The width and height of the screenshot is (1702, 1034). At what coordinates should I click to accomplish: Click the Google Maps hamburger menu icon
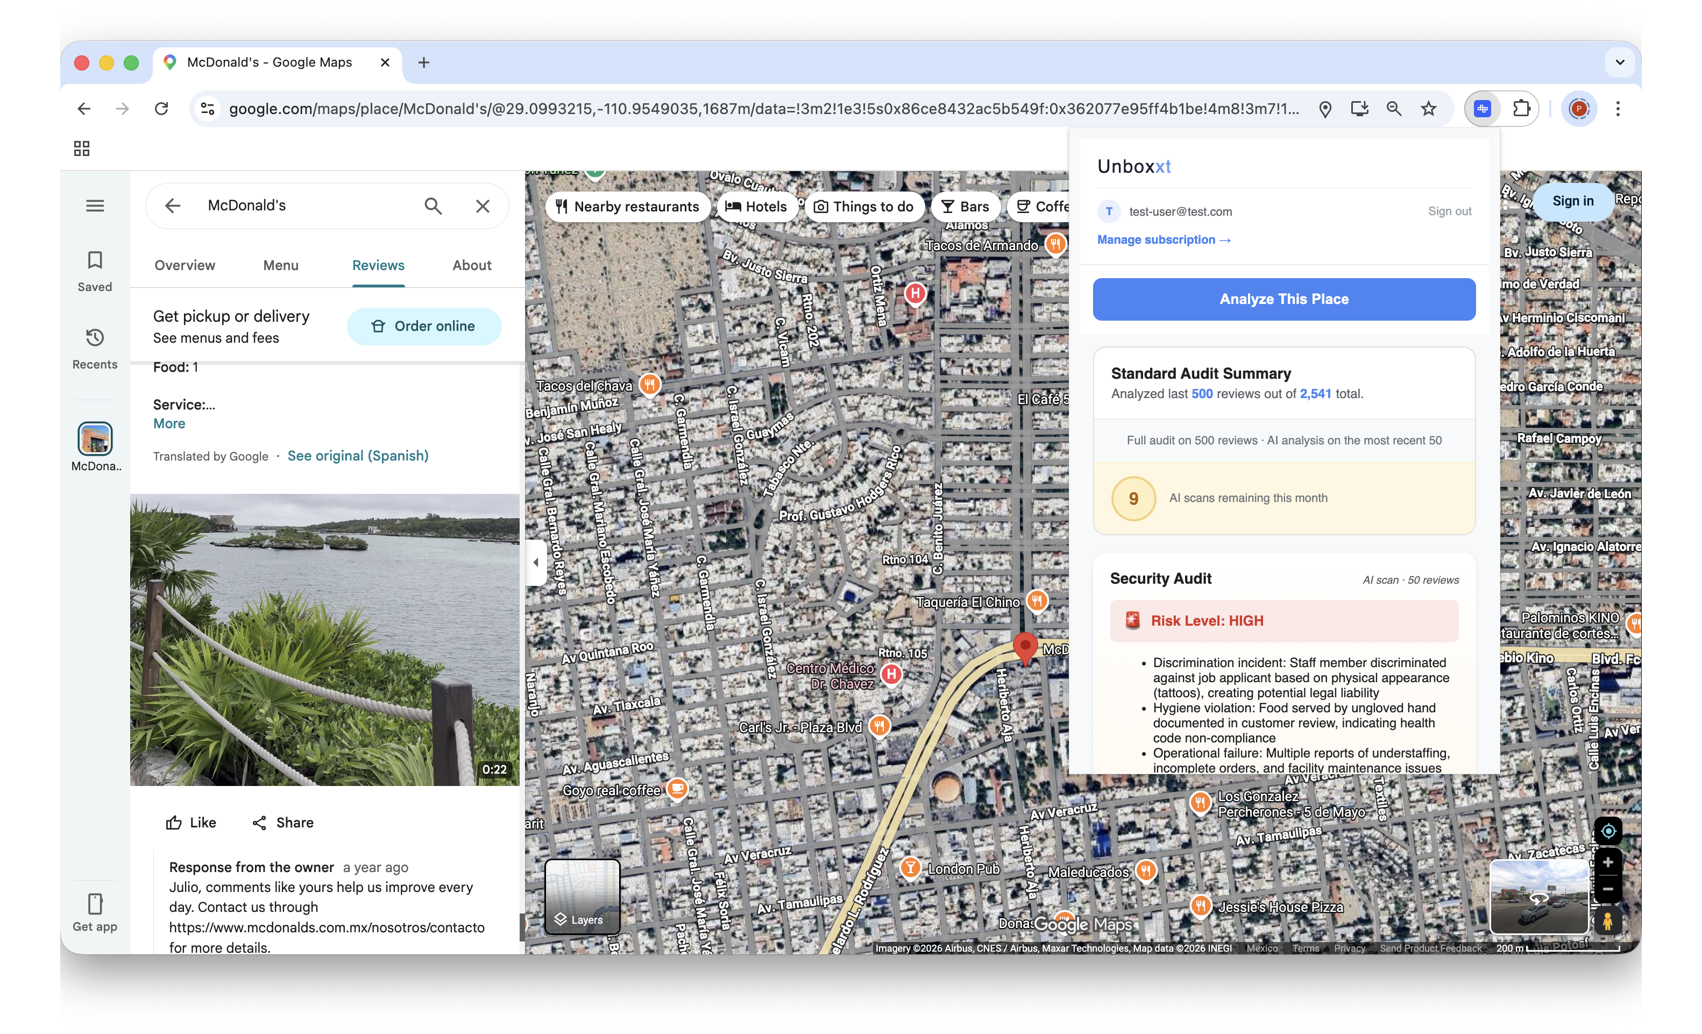coord(95,206)
